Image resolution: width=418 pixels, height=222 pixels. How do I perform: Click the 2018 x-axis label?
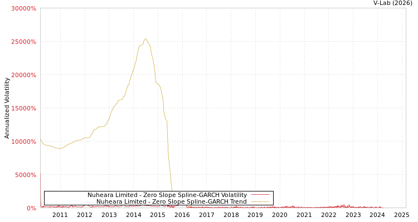(x=231, y=215)
